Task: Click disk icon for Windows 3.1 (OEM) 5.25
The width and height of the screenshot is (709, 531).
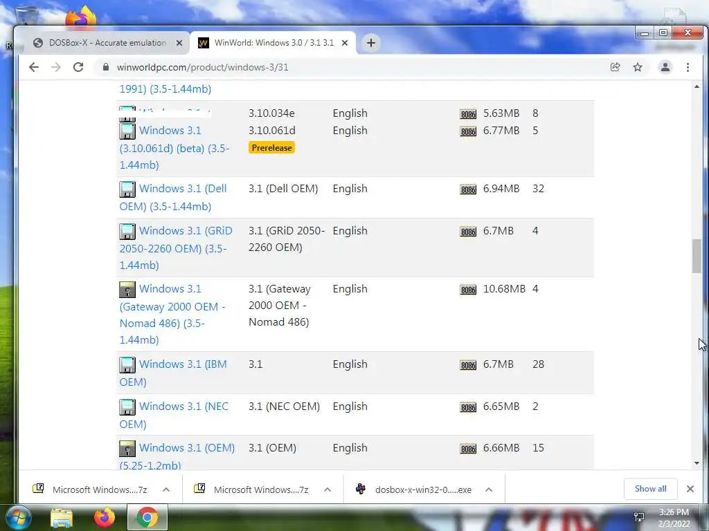Action: coord(127,448)
